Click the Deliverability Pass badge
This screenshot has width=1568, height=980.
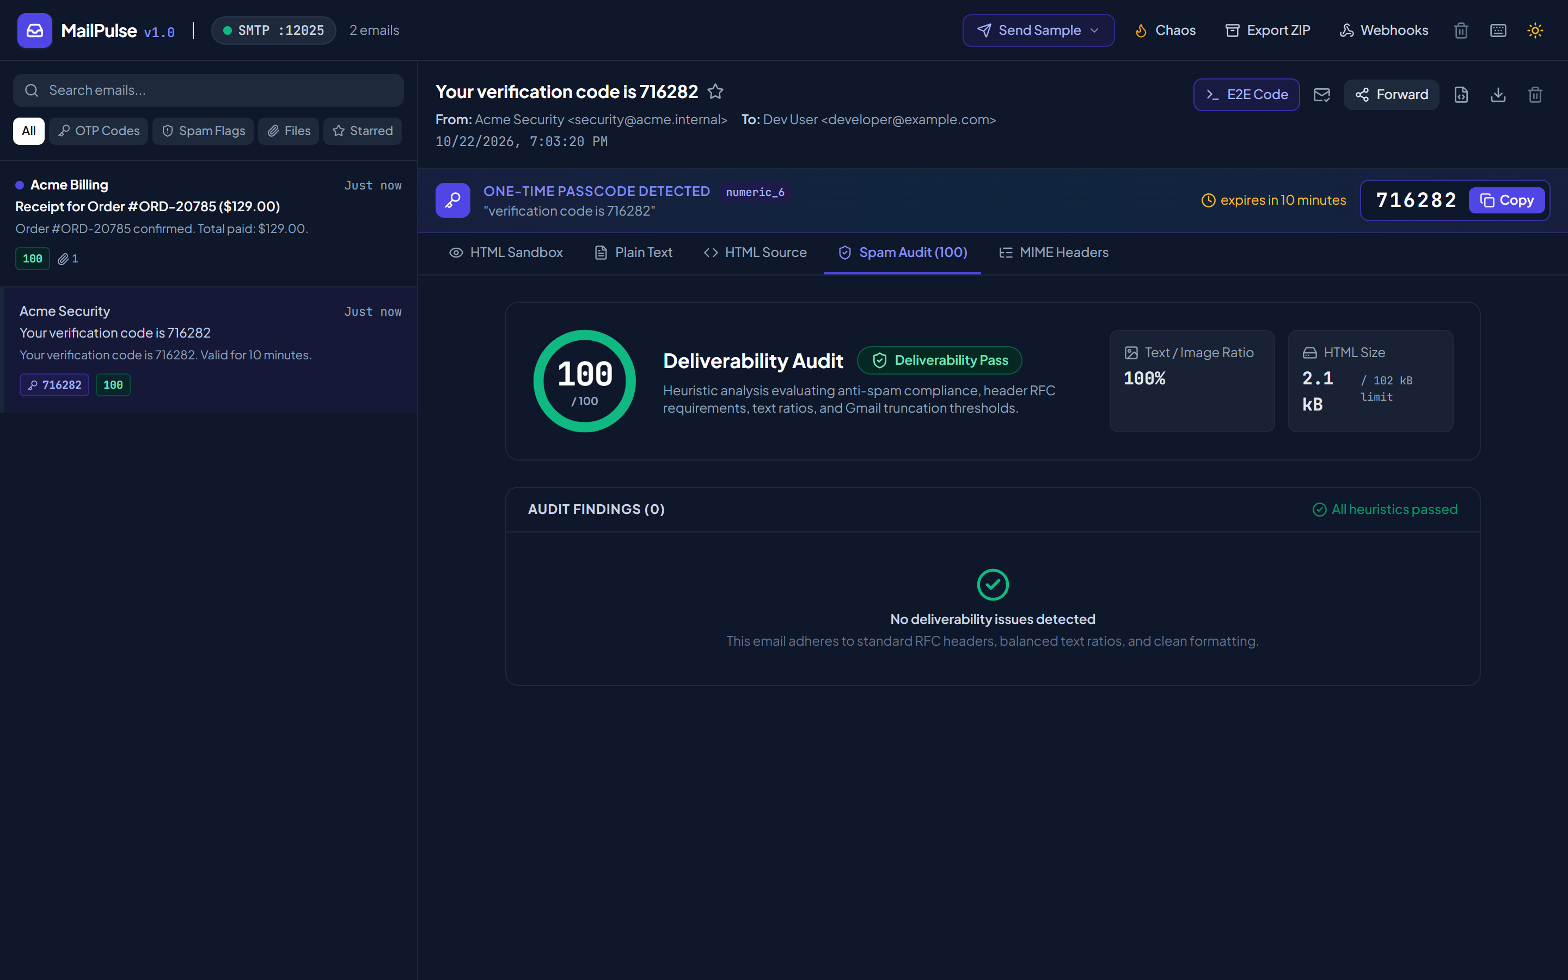pyautogui.click(x=940, y=360)
